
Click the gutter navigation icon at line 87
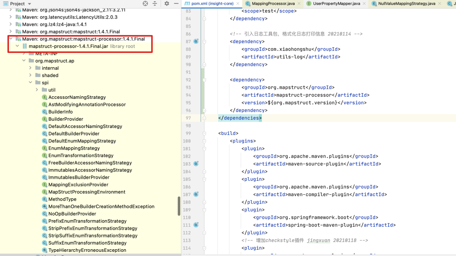(195, 41)
